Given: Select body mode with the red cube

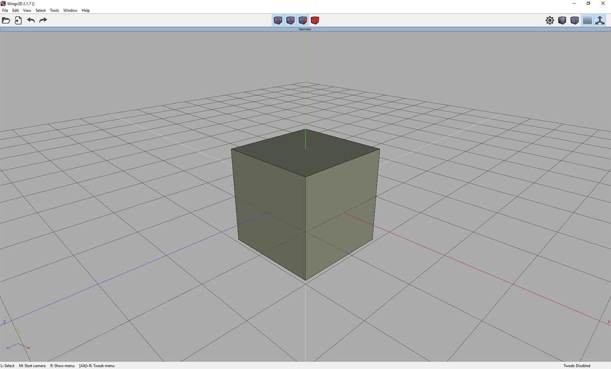Looking at the screenshot, I should pos(315,20).
